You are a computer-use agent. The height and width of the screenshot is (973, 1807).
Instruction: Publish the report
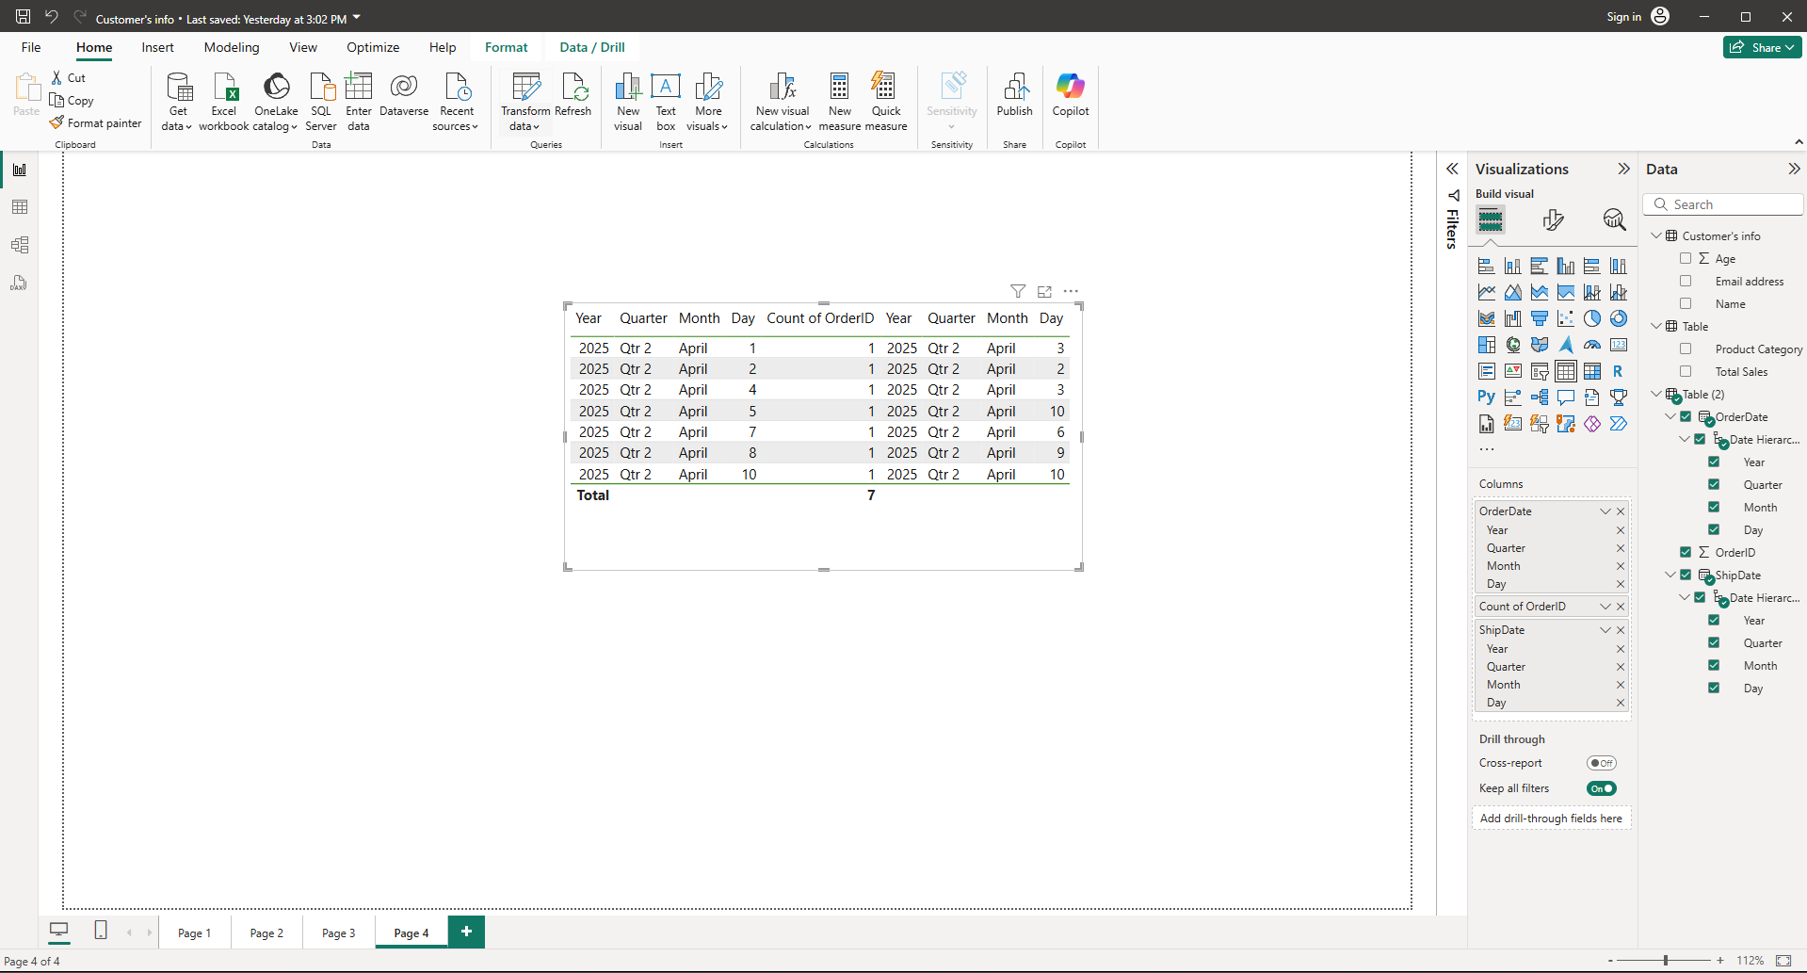pos(1014,95)
